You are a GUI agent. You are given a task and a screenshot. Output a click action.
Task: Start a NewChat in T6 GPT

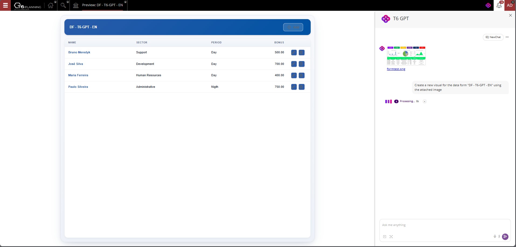click(x=493, y=37)
